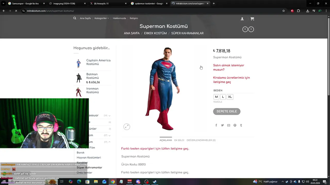Go to next product arrow
This screenshot has width=330, height=185.
251,29
